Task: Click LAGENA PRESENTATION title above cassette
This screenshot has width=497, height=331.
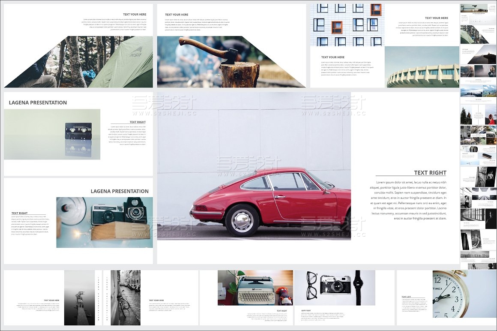Action: point(38,102)
